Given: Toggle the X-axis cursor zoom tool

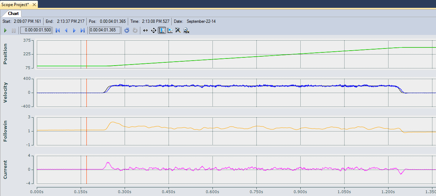Looking at the screenshot, I should point(162,31).
